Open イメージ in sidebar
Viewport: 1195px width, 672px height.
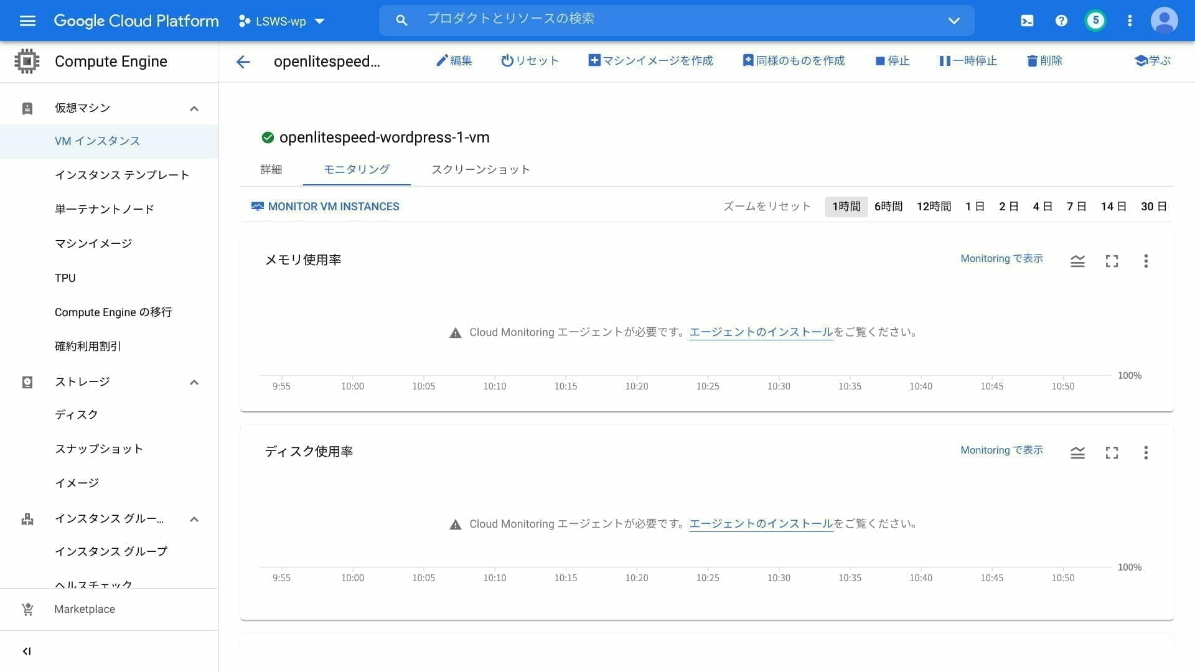coord(77,483)
